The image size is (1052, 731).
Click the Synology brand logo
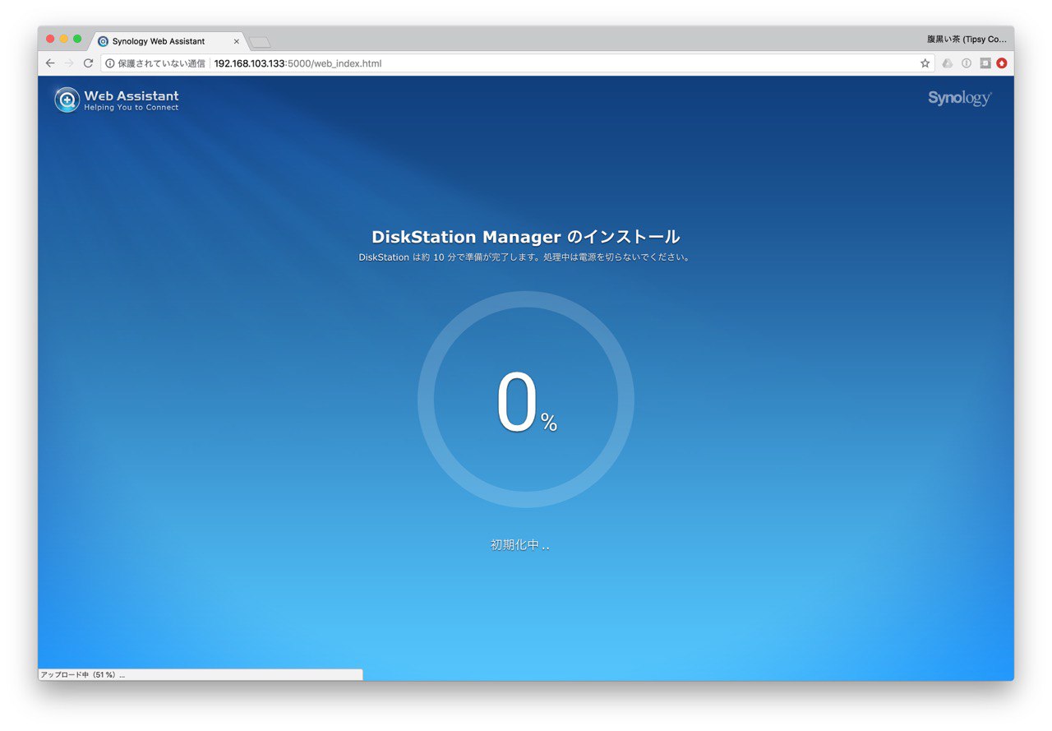(x=960, y=99)
